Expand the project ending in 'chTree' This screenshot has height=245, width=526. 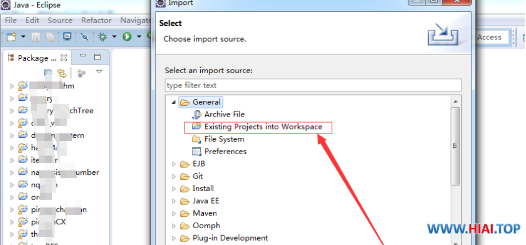[12, 111]
